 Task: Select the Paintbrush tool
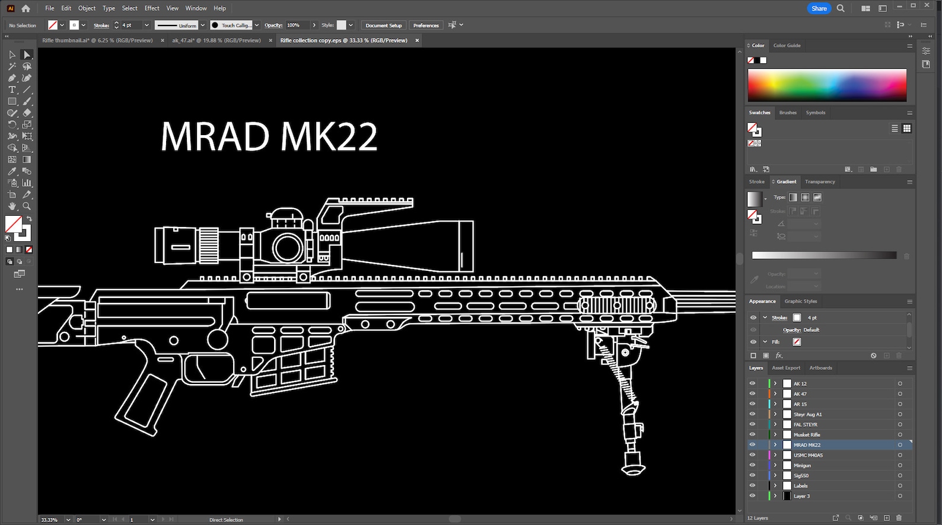tap(27, 101)
